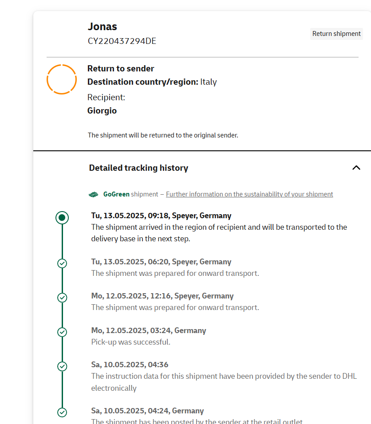Click the recipient name Giorgio
371x424 pixels.
102,111
